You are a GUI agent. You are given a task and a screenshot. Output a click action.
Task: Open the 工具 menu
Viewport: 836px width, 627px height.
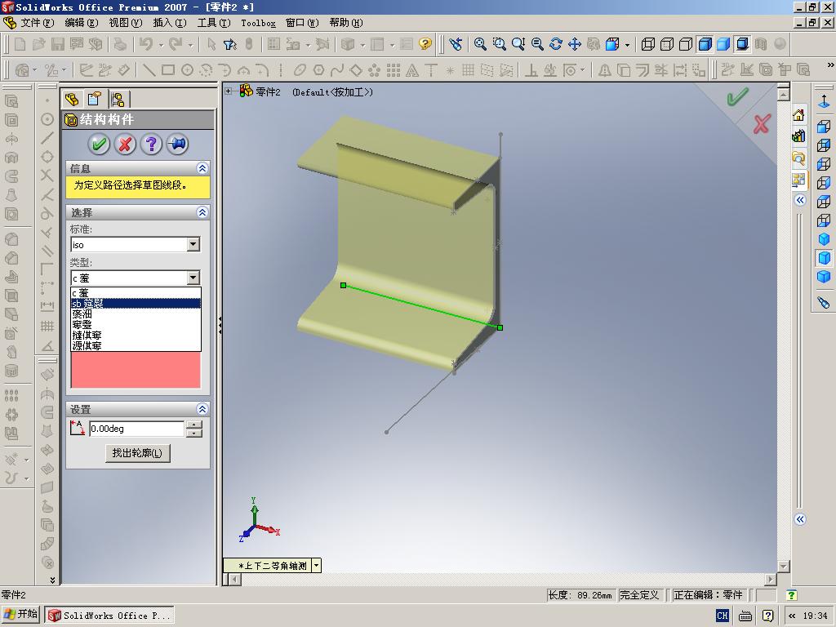pyautogui.click(x=214, y=23)
